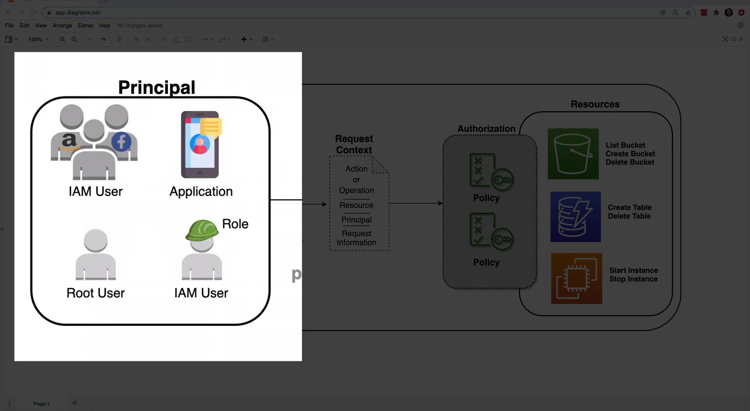750x411 pixels.
Task: Open the Edit menu
Action: click(24, 25)
